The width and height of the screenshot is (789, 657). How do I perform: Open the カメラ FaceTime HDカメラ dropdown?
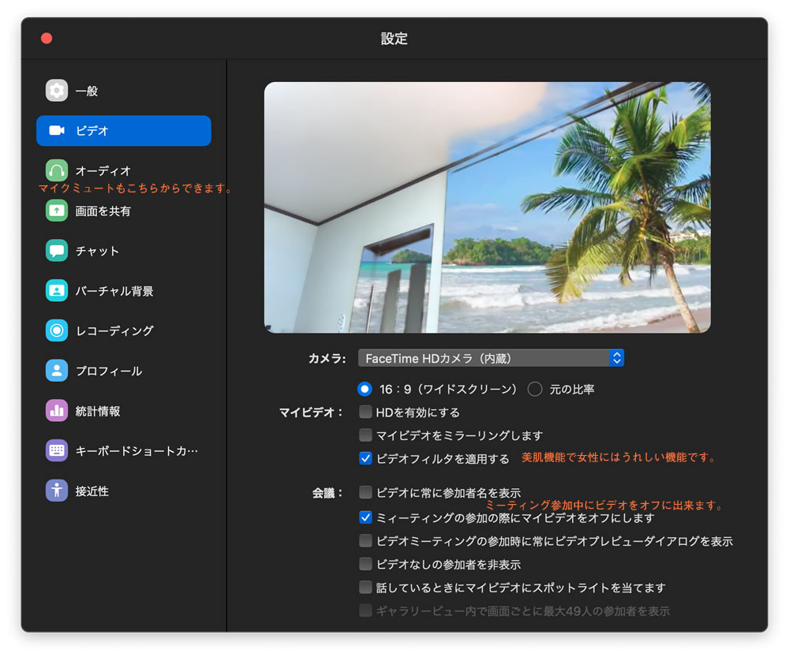click(x=491, y=358)
